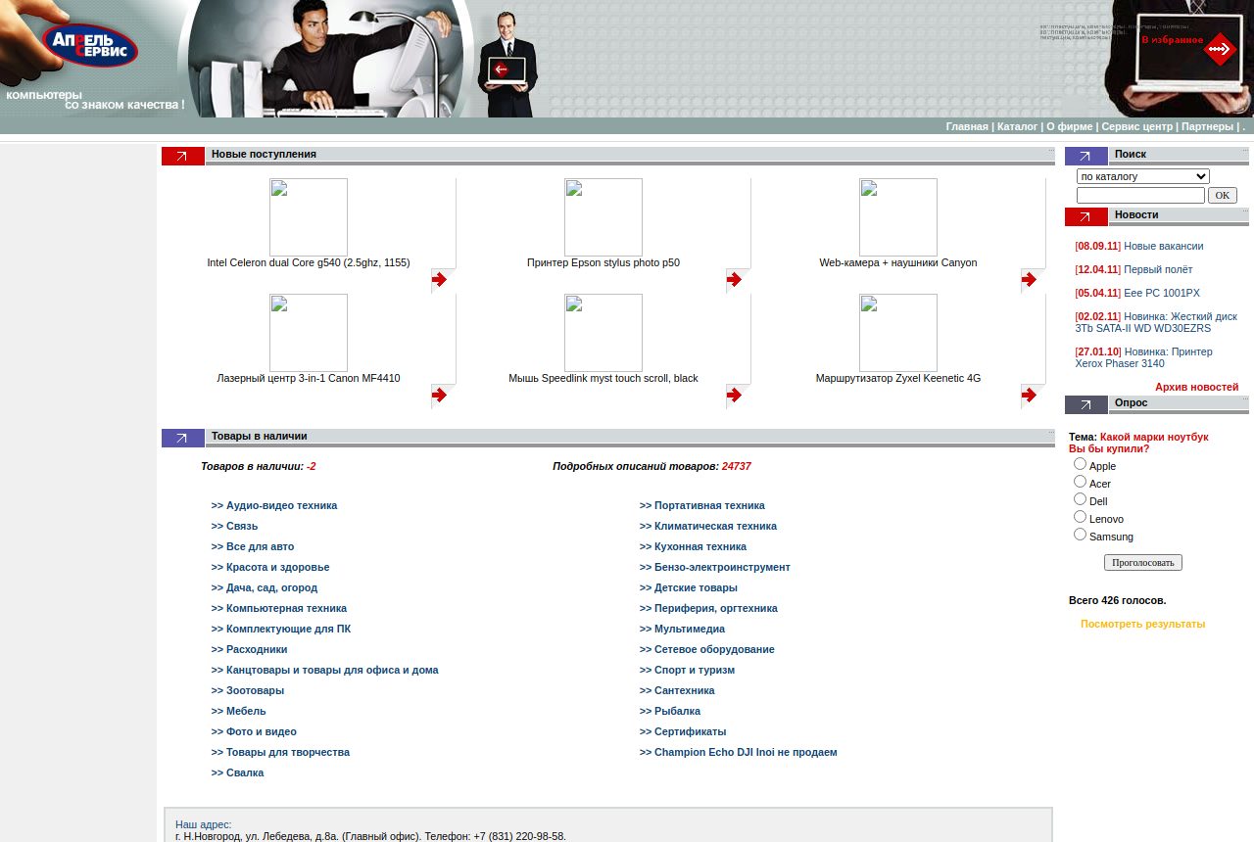The height and width of the screenshot is (842, 1254).
Task: Open the Красота и здоровье category
Action: click(x=270, y=567)
